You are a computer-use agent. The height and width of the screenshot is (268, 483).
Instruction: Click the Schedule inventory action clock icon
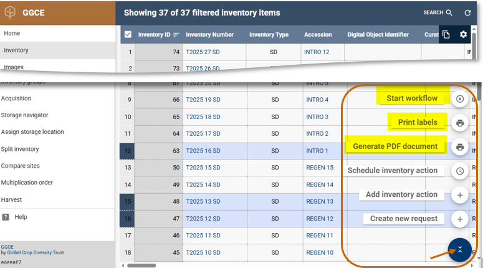[x=460, y=171]
